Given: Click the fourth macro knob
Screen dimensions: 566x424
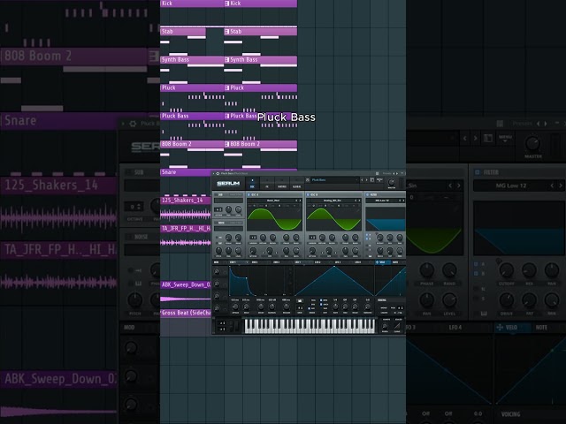Looking at the screenshot, I should (217, 308).
